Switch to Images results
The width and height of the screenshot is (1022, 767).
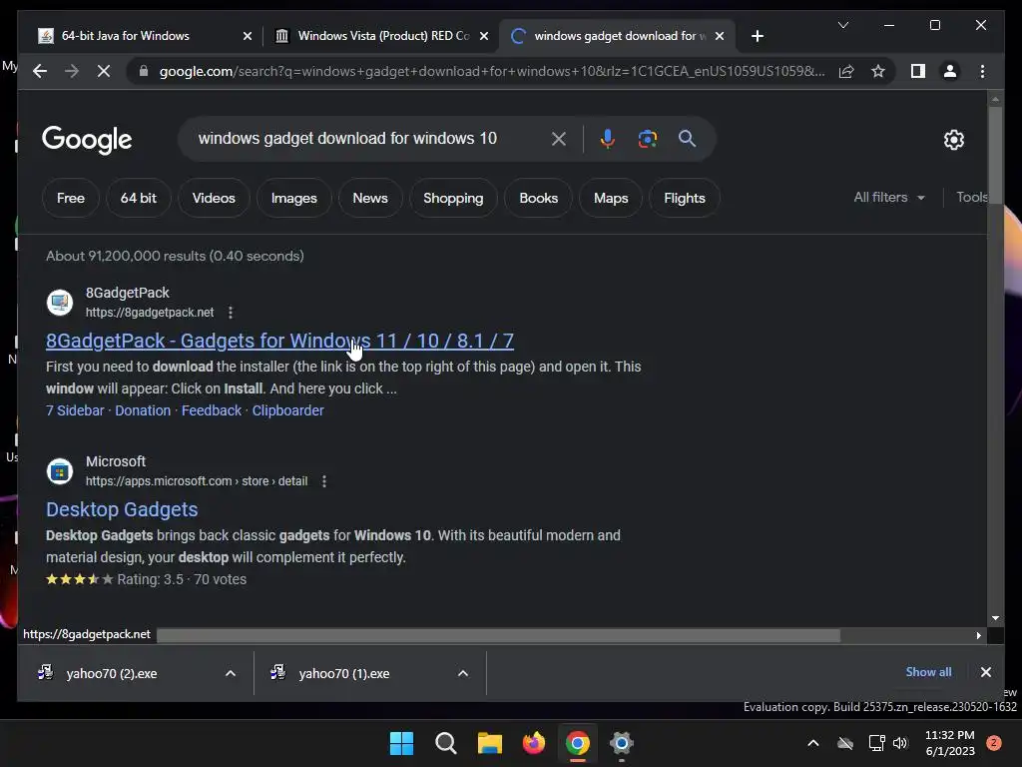tap(294, 198)
